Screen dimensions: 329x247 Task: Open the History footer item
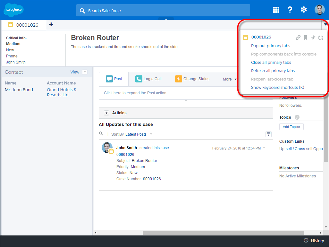pyautogui.click(x=314, y=241)
